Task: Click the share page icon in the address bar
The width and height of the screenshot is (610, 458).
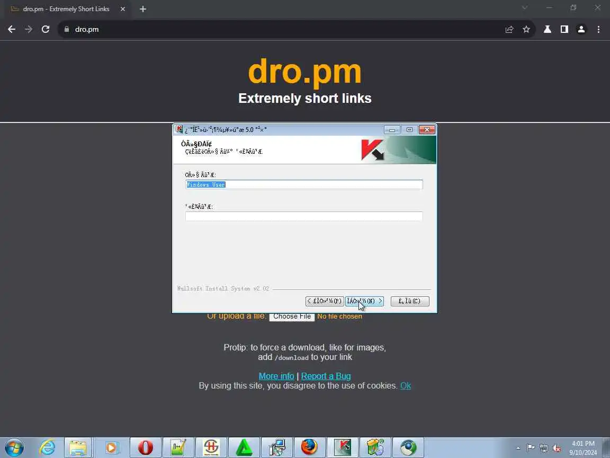Action: tap(509, 29)
